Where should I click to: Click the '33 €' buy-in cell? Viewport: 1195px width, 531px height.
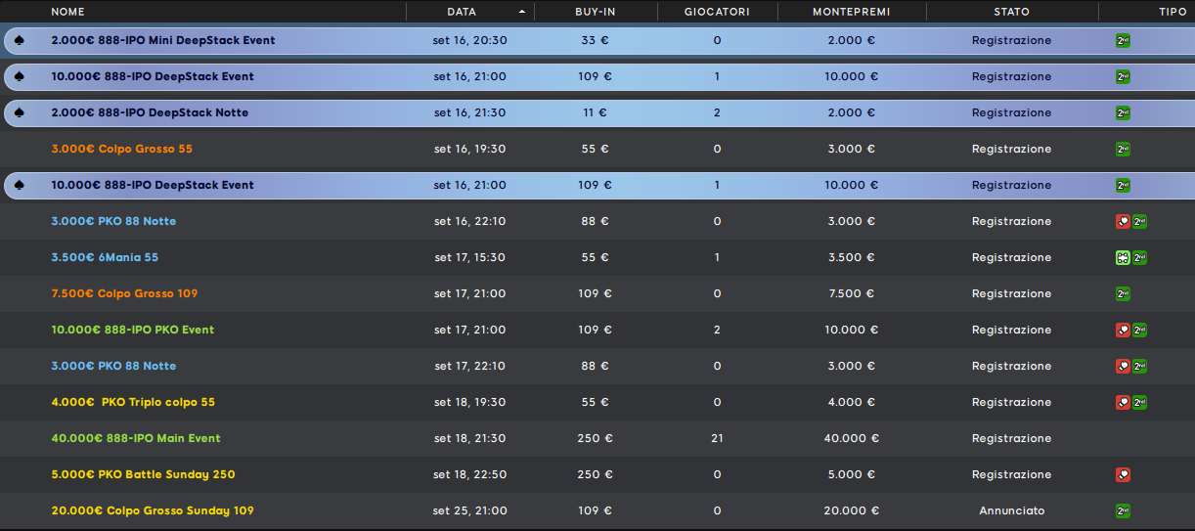[x=595, y=41]
